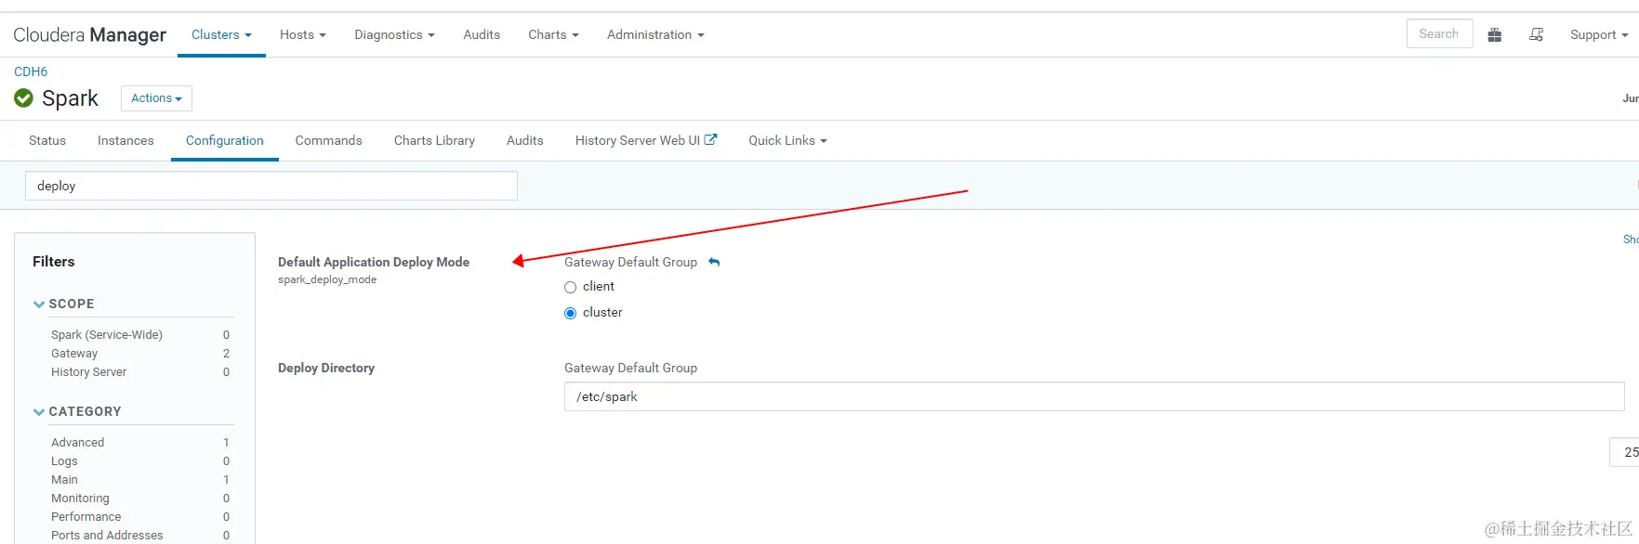Image resolution: width=1639 pixels, height=544 pixels.
Task: Filter by History Server scope
Action: 88,372
